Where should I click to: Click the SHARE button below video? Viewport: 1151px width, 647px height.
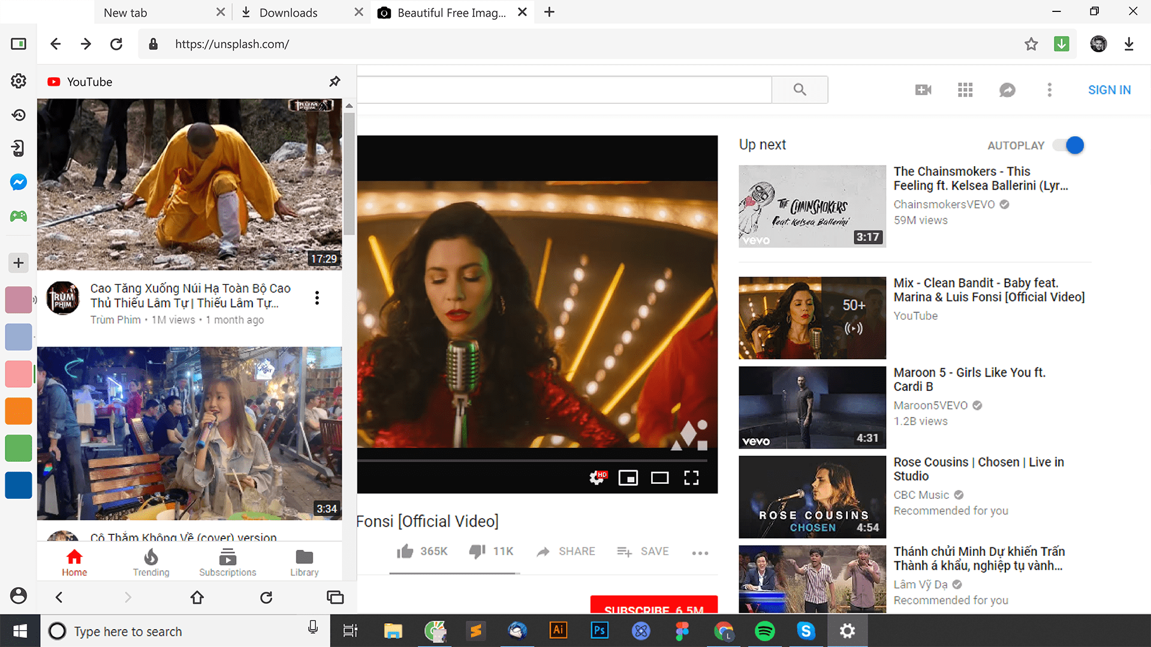(566, 551)
